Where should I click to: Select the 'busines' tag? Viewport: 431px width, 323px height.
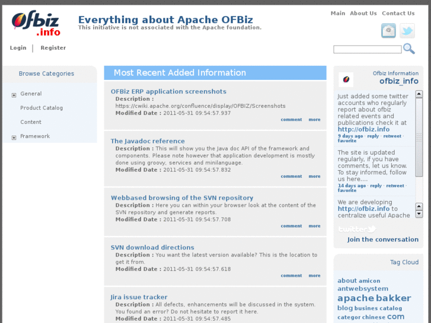(x=366, y=308)
